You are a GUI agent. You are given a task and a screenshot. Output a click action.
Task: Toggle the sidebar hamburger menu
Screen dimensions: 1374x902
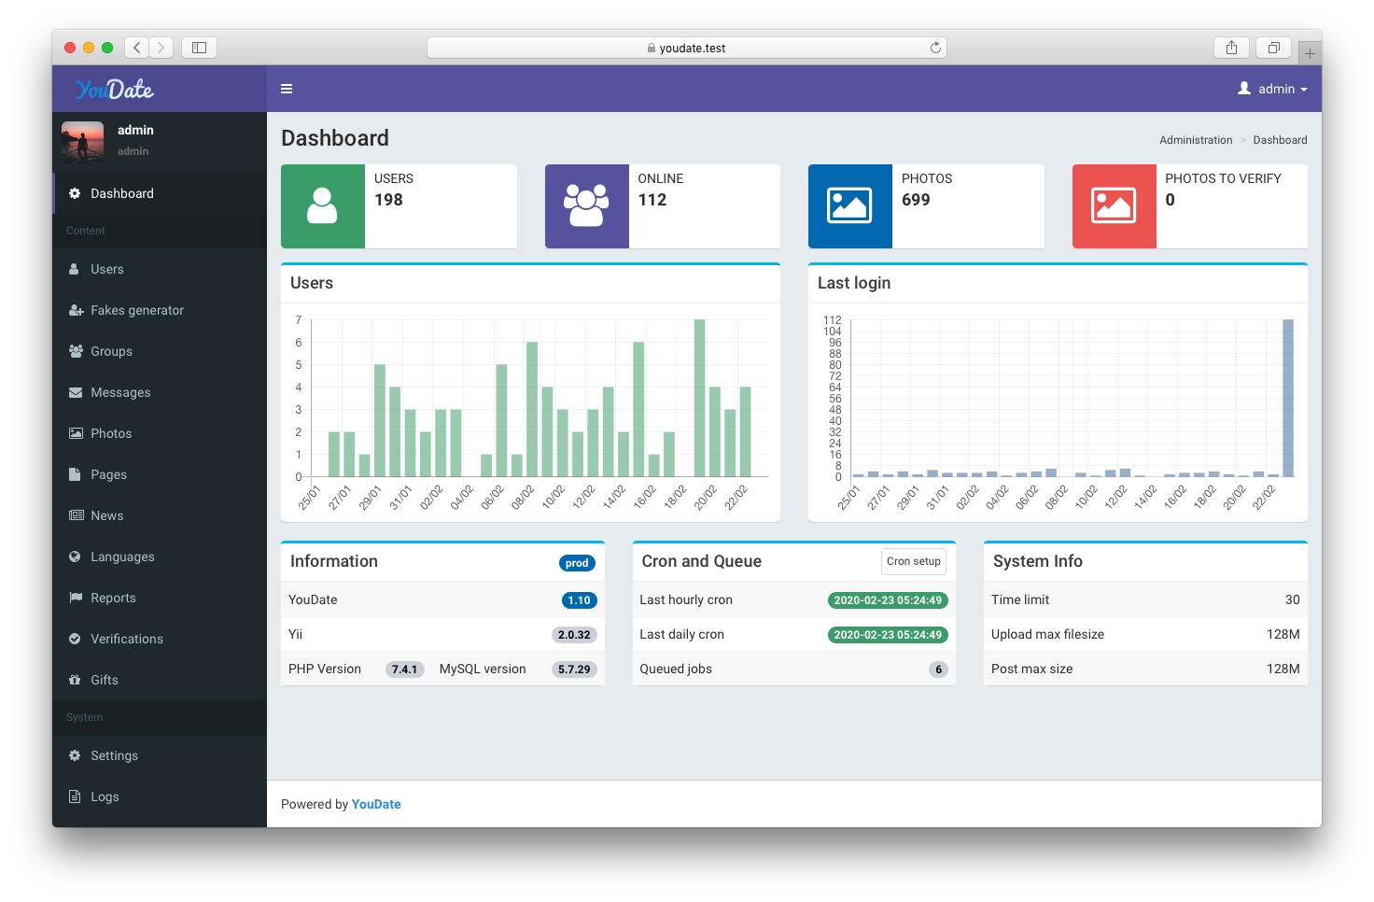tap(287, 89)
